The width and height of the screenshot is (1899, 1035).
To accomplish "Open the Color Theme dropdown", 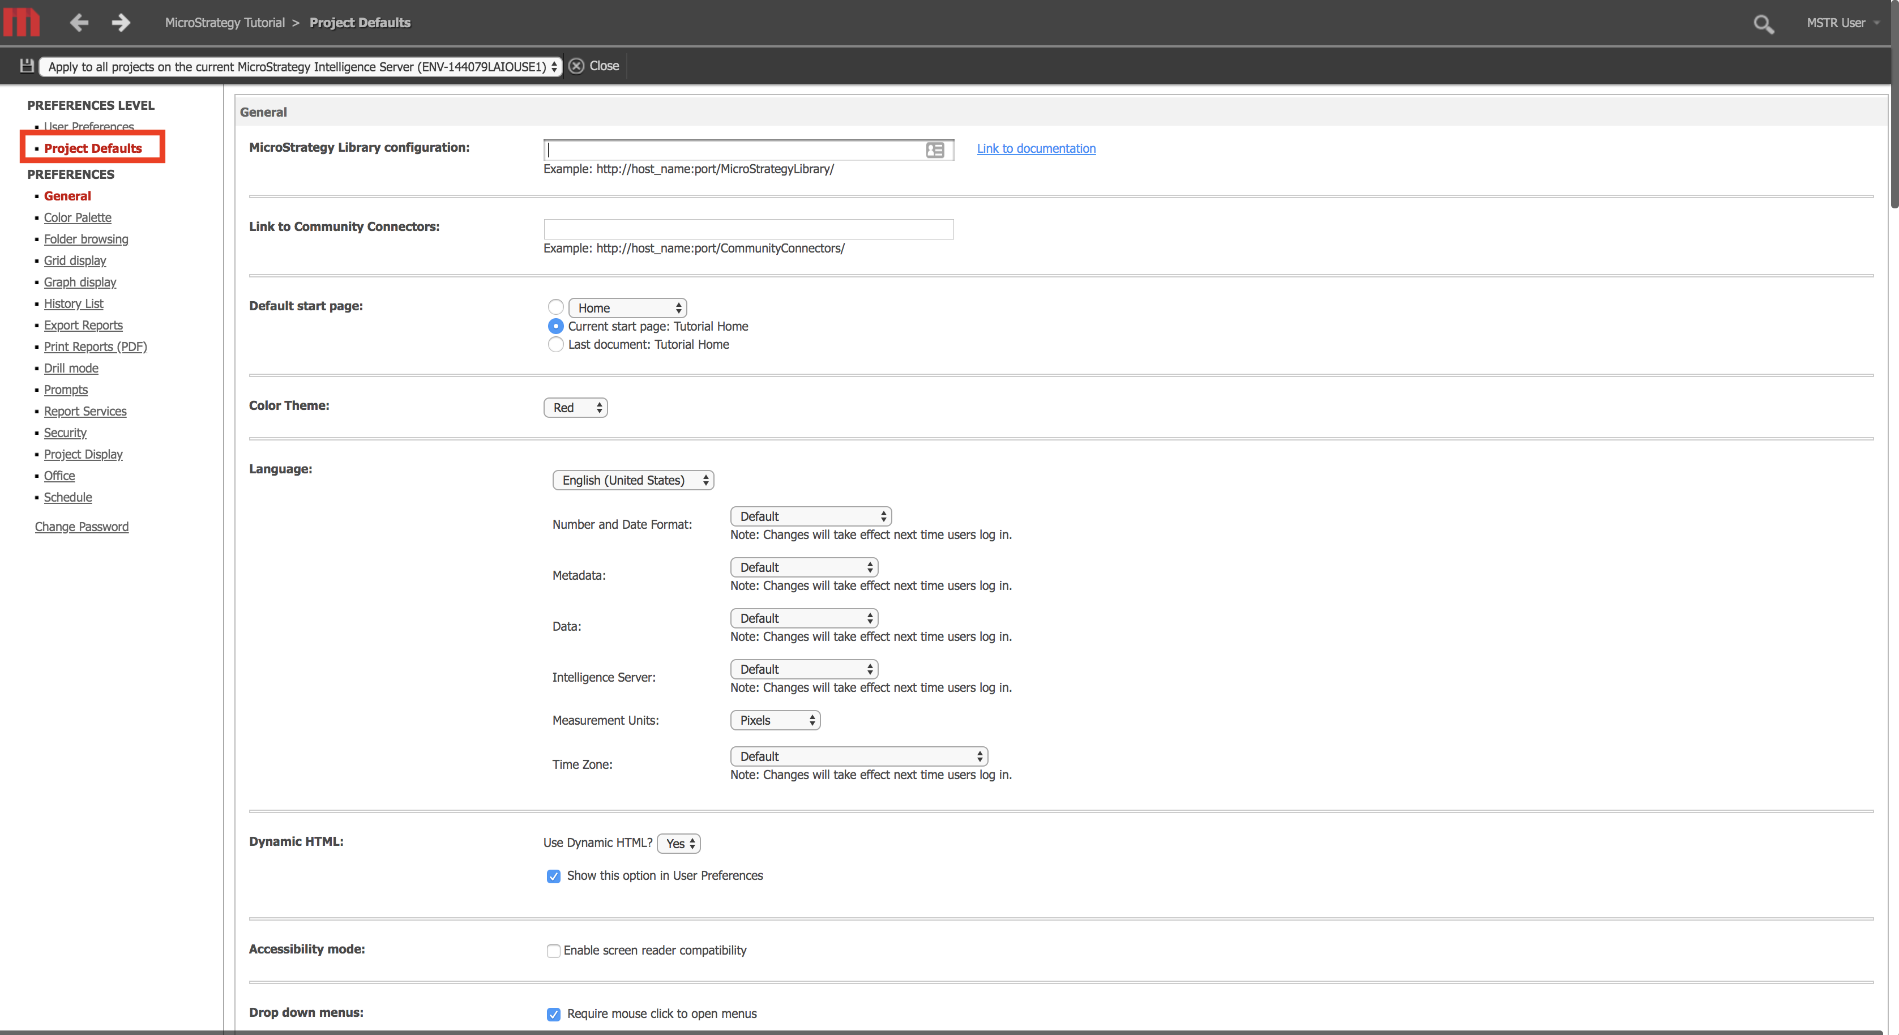I will pos(575,407).
